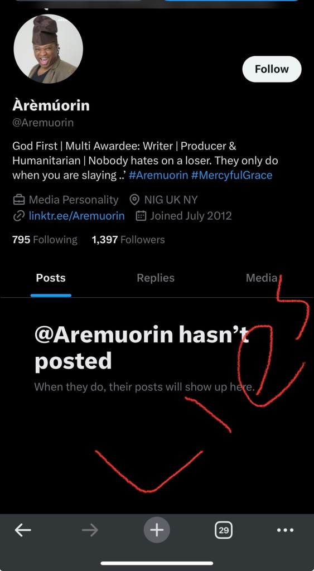The height and width of the screenshot is (571, 314).
Task: Open a new tab with plus icon
Action: tap(157, 530)
